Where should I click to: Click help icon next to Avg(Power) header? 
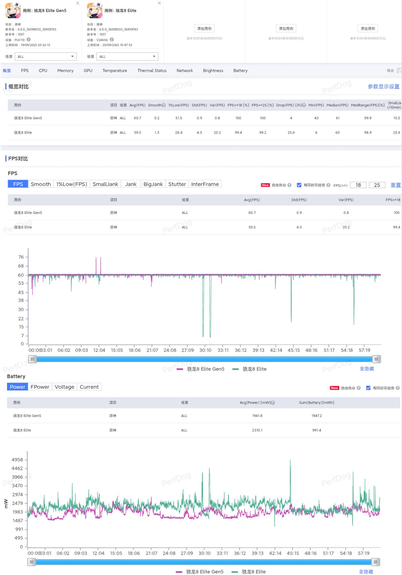(x=273, y=403)
